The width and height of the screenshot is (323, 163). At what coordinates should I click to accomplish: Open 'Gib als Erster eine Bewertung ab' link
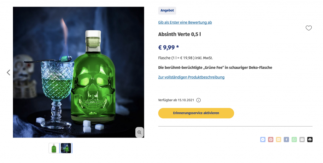pos(185,22)
